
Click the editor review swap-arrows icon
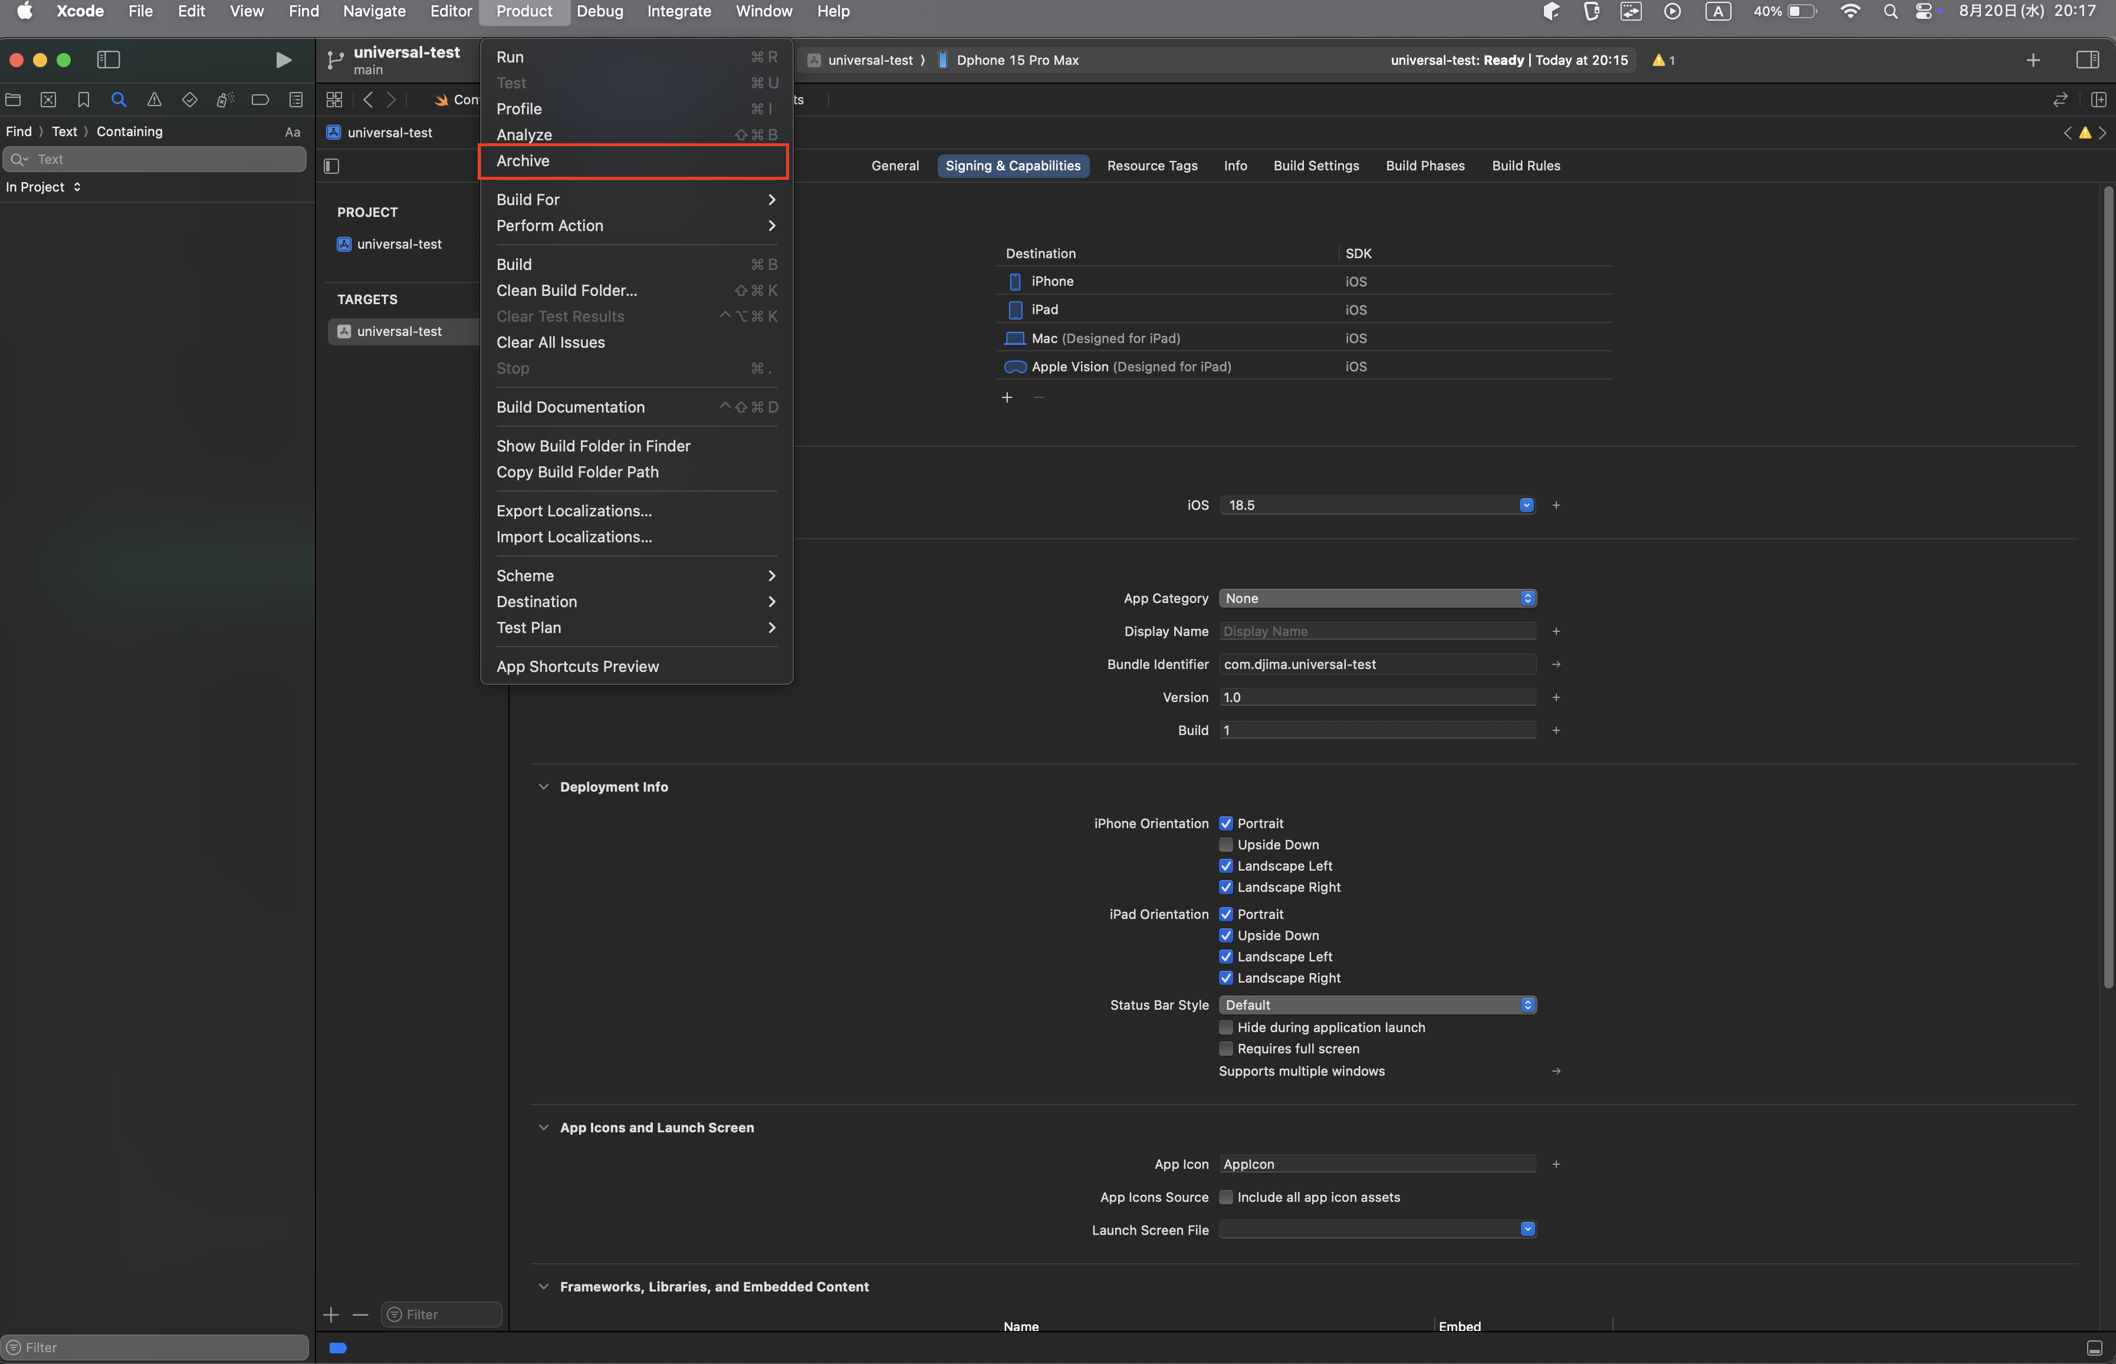point(2059,99)
